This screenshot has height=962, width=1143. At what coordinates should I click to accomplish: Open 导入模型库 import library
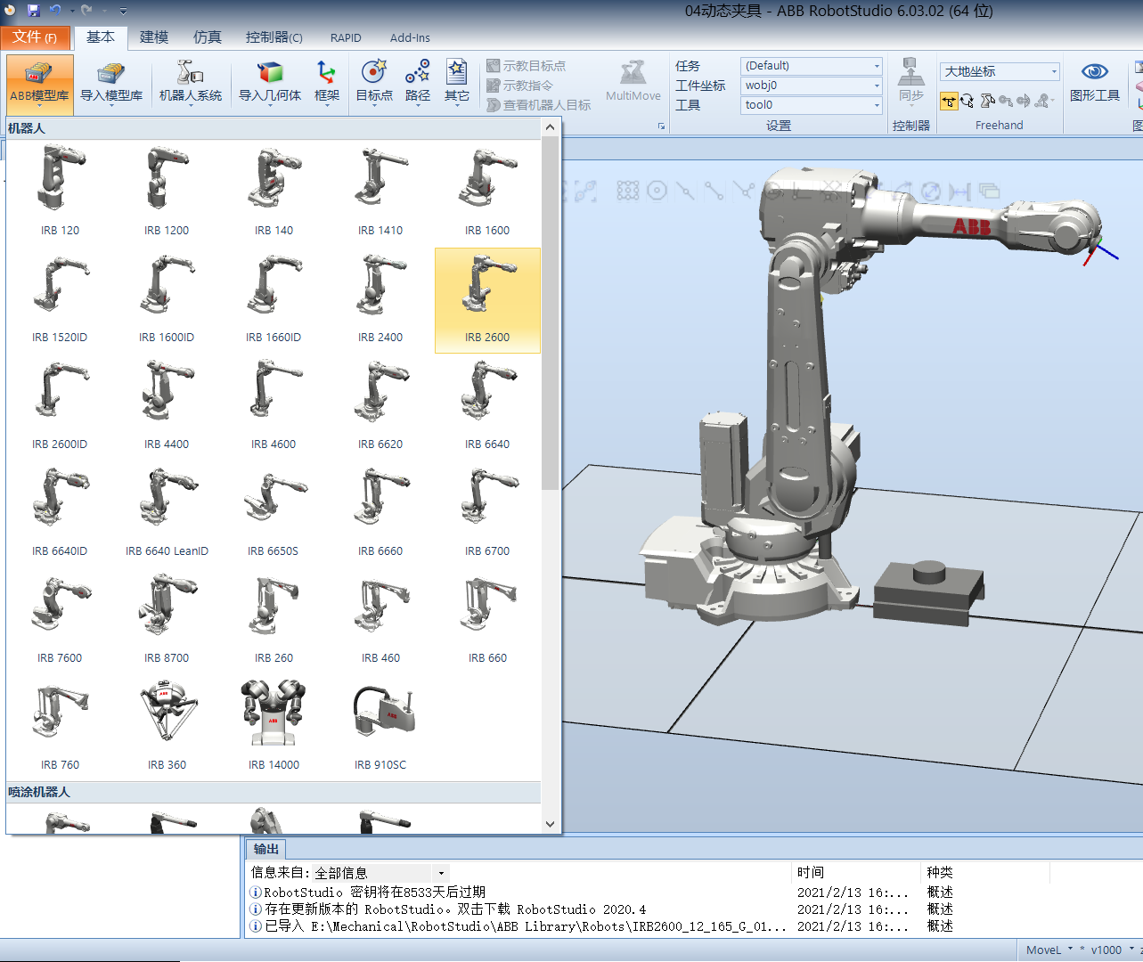111,85
